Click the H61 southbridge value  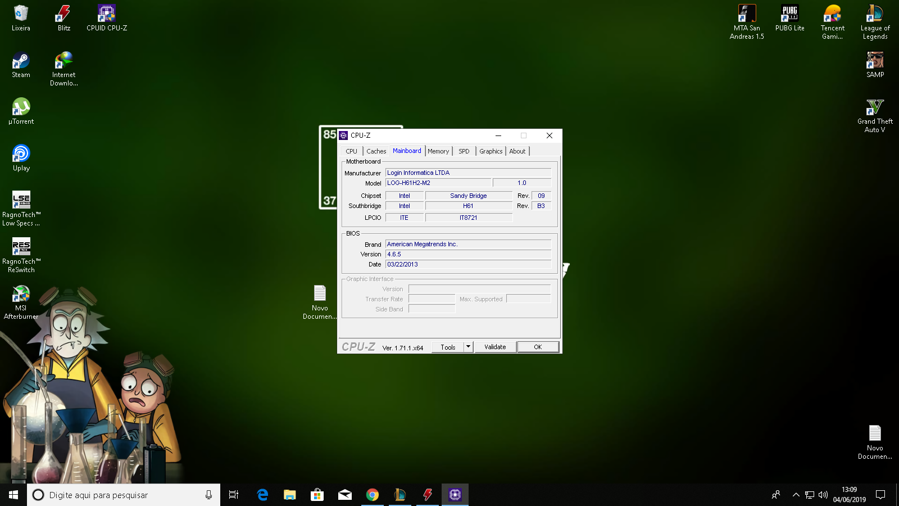coord(469,206)
